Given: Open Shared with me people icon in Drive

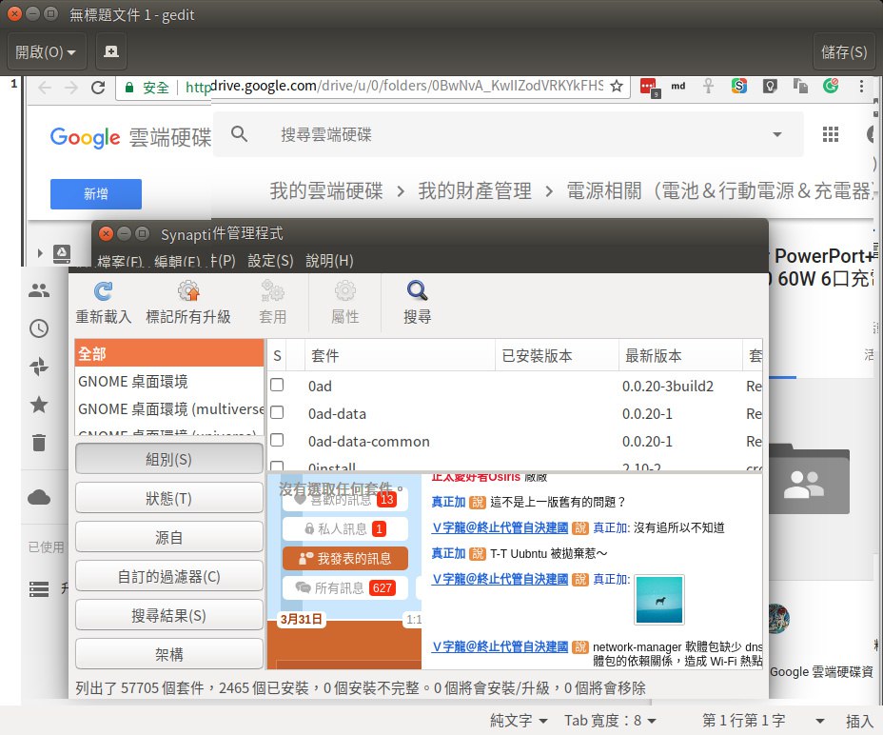Looking at the screenshot, I should tap(39, 290).
